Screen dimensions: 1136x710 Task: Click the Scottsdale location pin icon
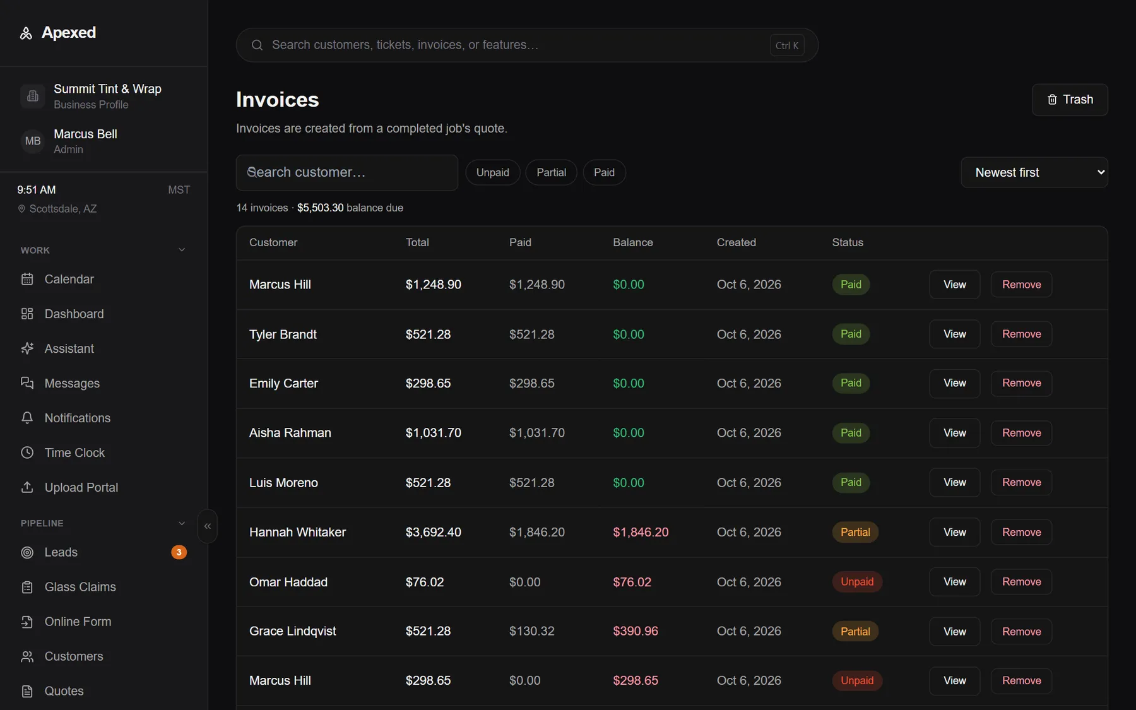click(x=21, y=209)
